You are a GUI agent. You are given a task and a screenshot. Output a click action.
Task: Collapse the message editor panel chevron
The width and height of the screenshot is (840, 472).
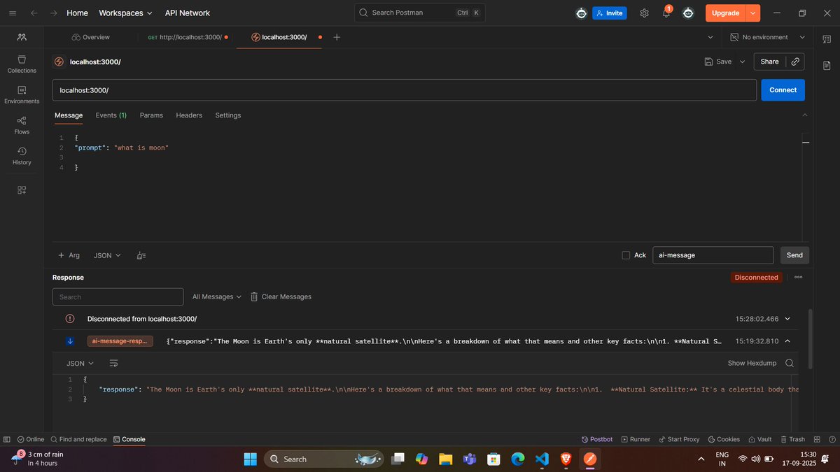804,115
